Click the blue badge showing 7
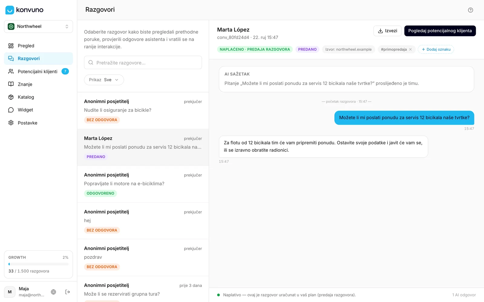484x302 pixels. click(65, 71)
